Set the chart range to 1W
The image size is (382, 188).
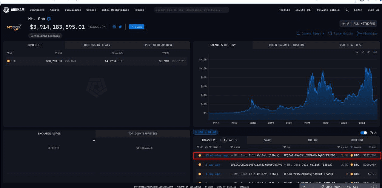(x=357, y=52)
